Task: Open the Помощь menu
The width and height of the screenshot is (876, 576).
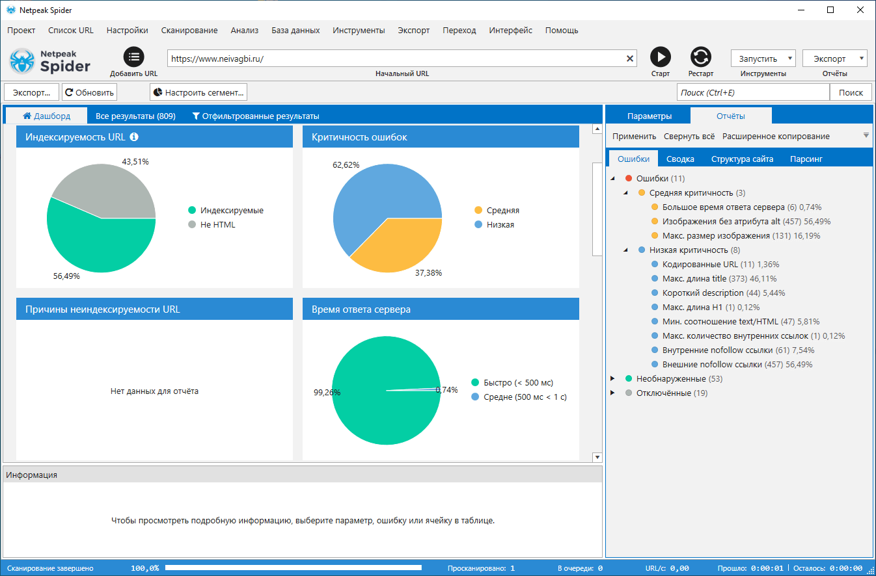Action: pyautogui.click(x=562, y=31)
